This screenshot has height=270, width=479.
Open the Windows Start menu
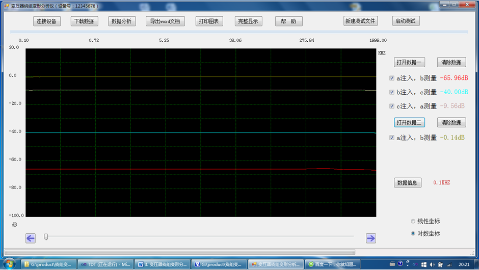point(9,264)
